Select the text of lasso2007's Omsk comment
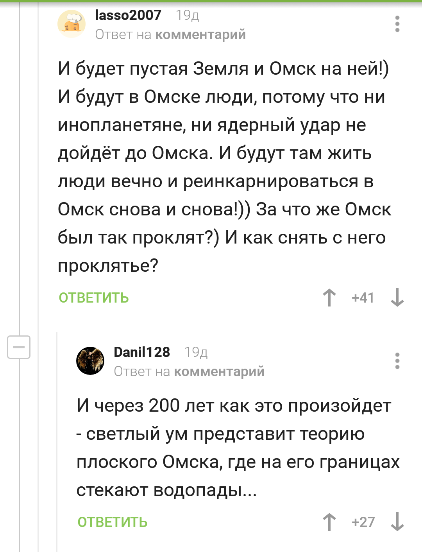Screen dimensions: 422x552 pyautogui.click(x=224, y=167)
